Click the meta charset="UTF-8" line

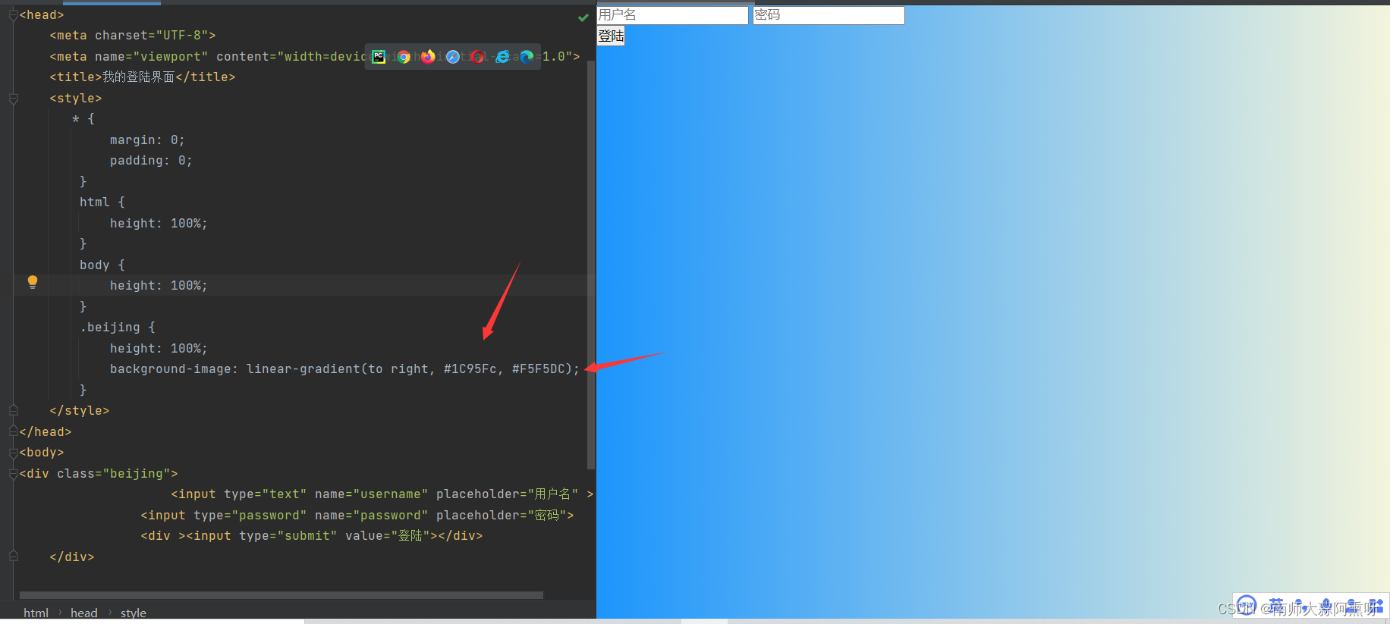133,36
